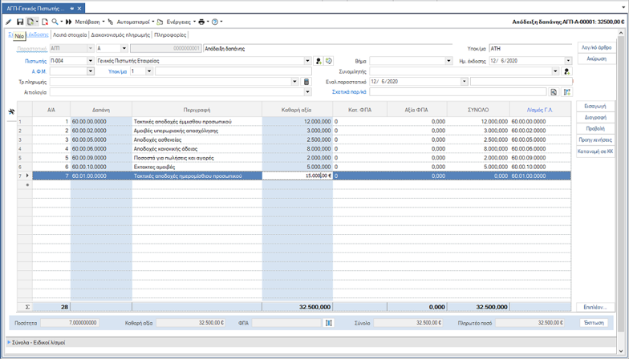Open help with the question mark icon

215,22
